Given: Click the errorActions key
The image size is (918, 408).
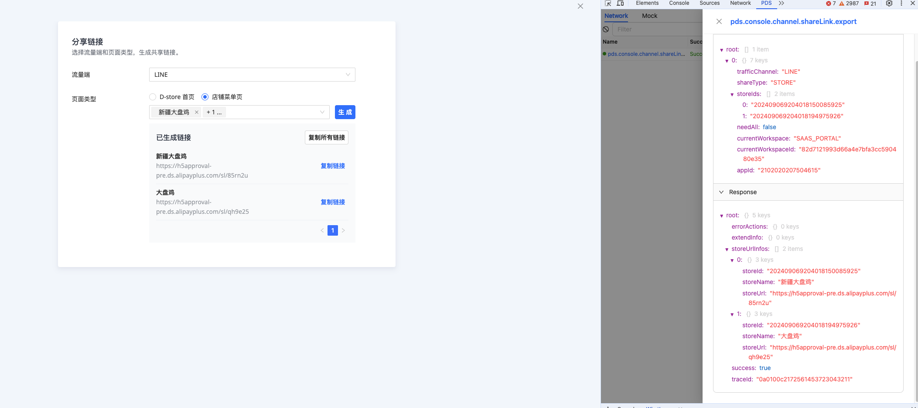Looking at the screenshot, I should [x=750, y=226].
